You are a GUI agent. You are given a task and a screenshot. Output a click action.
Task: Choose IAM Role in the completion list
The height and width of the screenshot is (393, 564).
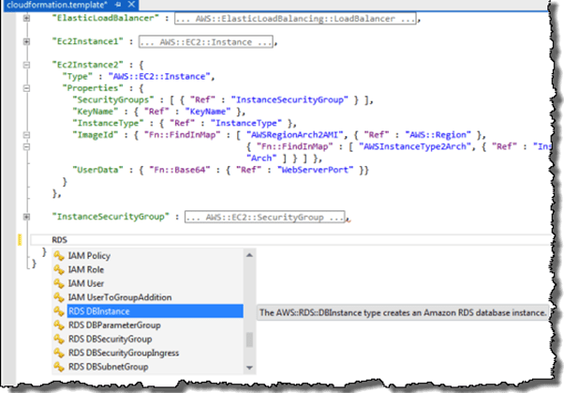(89, 269)
